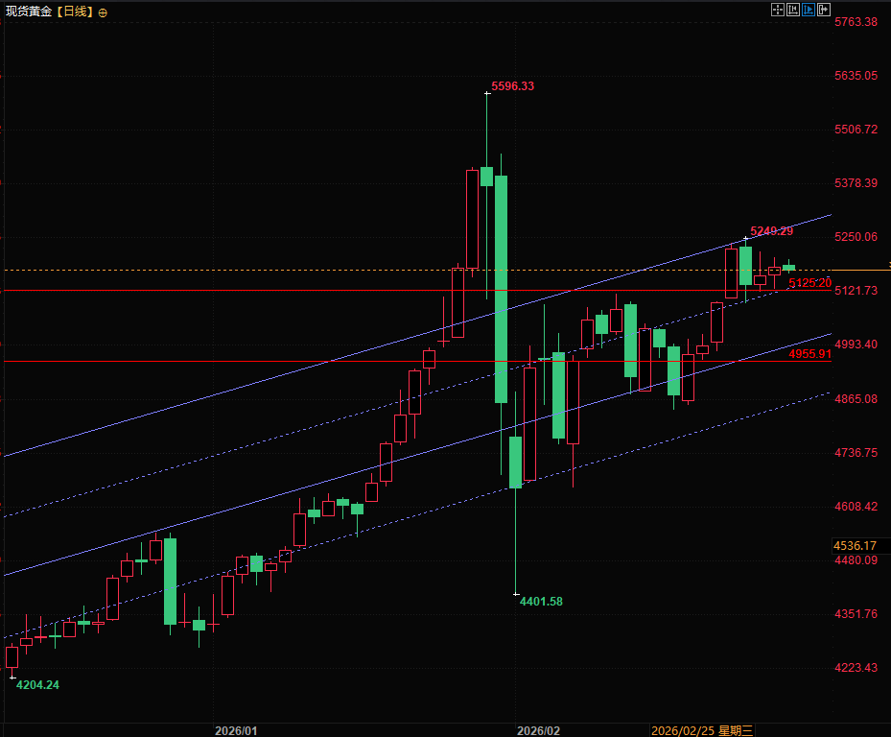
Task: Click the last green candle on the right
Action: point(788,268)
